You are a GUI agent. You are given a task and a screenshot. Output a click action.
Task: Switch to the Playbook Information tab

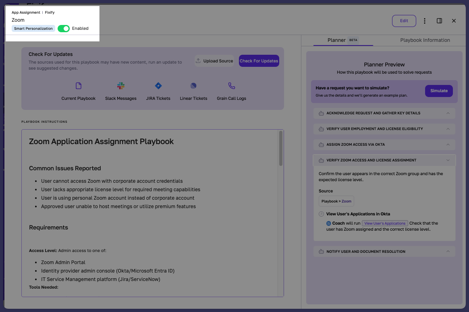[425, 40]
